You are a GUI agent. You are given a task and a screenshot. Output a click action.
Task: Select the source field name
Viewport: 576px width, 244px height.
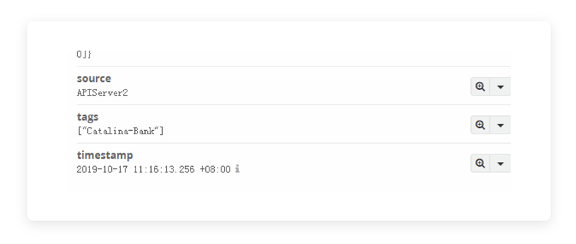(94, 79)
